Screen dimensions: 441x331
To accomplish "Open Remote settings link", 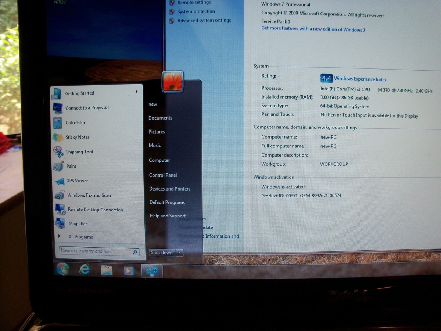I will coord(194,3).
